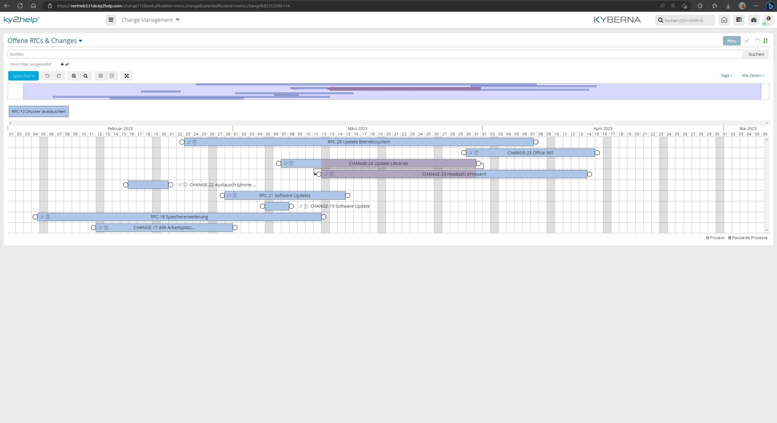Open the Tage time-scale dropdown
This screenshot has height=423, width=777.
pyautogui.click(x=726, y=76)
